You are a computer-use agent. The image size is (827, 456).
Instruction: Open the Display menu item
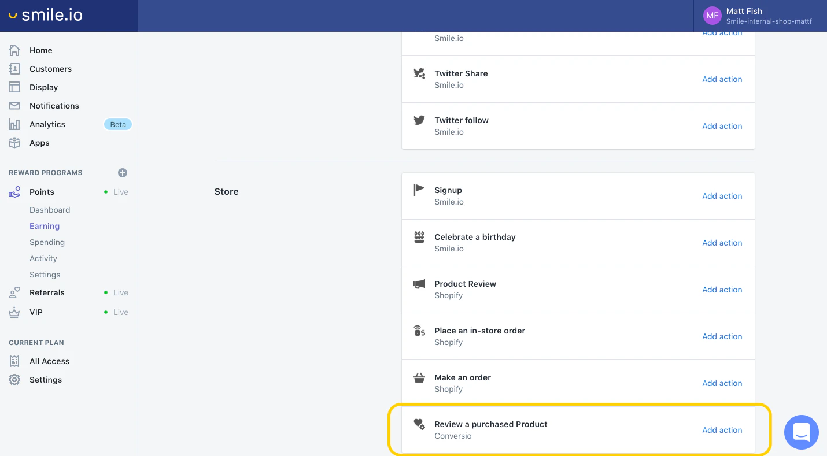click(44, 87)
